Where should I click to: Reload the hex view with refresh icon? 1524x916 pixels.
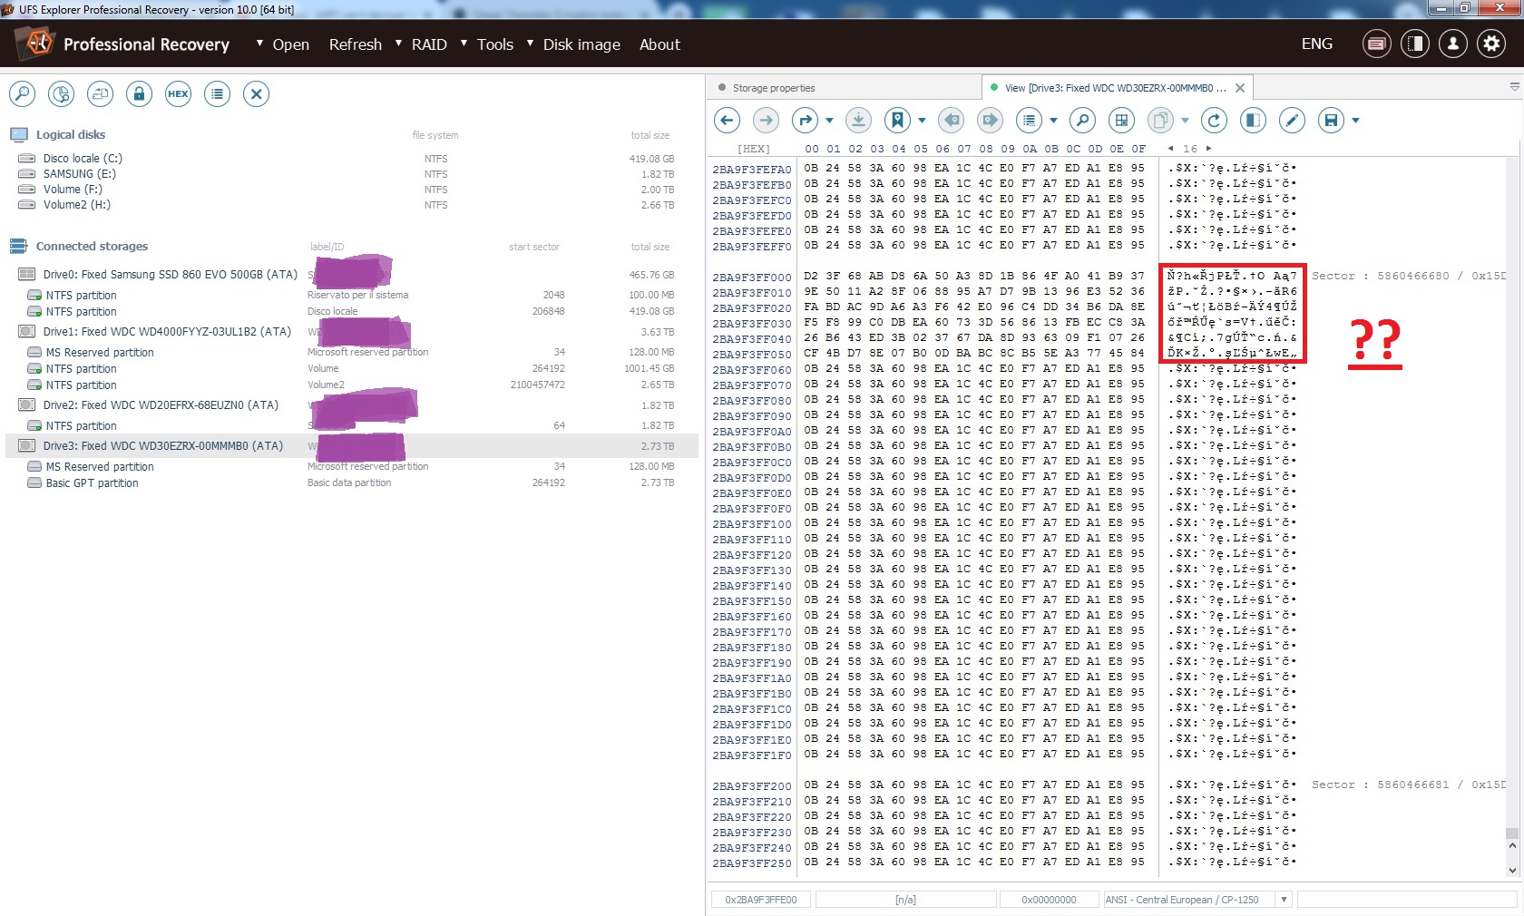pos(1215,120)
